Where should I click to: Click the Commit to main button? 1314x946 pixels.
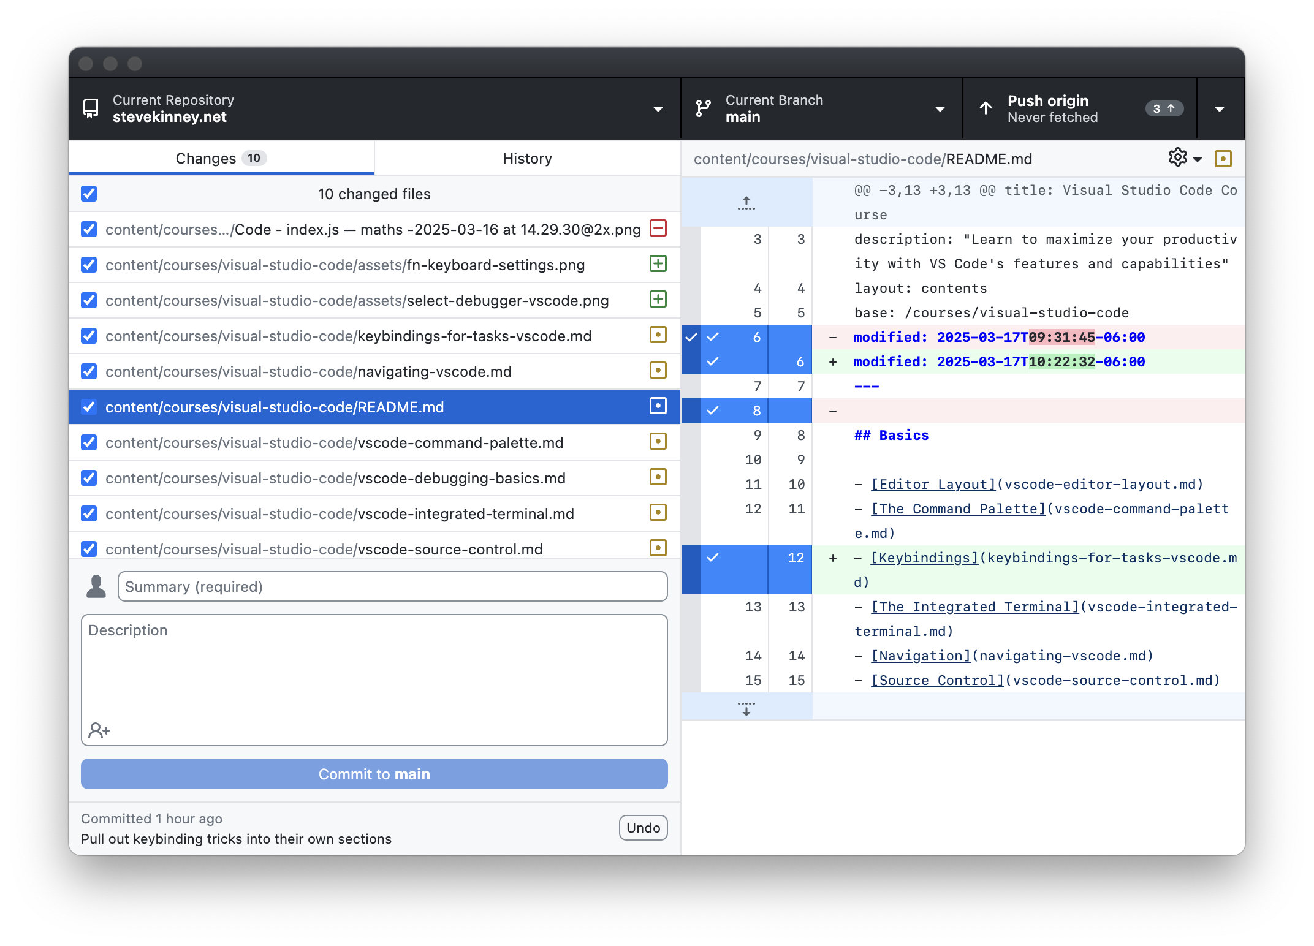tap(374, 774)
